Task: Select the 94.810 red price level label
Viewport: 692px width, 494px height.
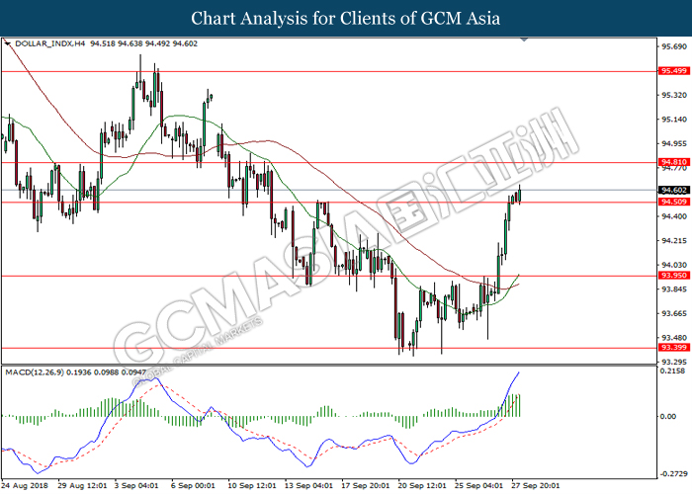Action: (673, 162)
